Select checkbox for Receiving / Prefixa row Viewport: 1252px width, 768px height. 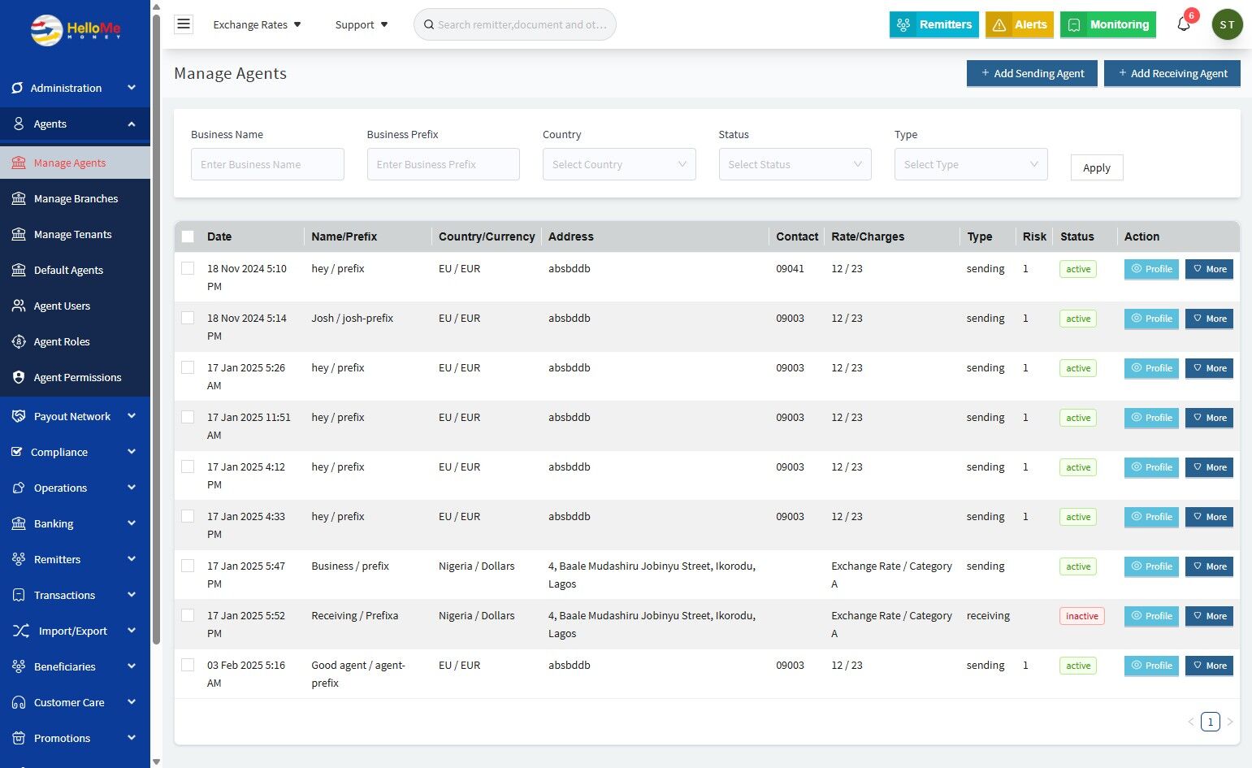pyautogui.click(x=188, y=615)
